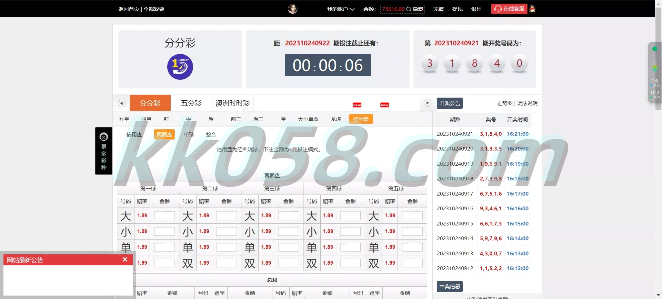The width and height of the screenshot is (662, 299).
Task: Click 第一球 小 amount input field
Action: coord(164,231)
